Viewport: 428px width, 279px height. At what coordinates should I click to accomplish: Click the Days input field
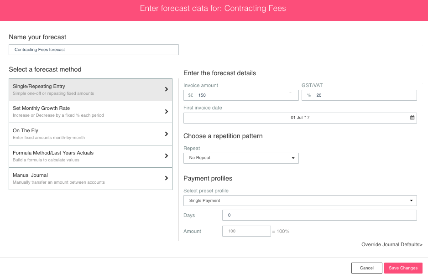click(x=319, y=215)
